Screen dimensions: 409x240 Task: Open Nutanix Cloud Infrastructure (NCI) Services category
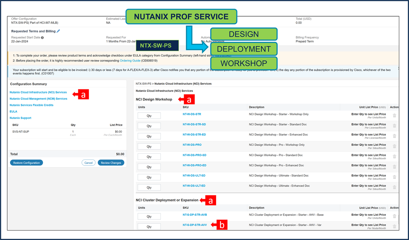38,92
